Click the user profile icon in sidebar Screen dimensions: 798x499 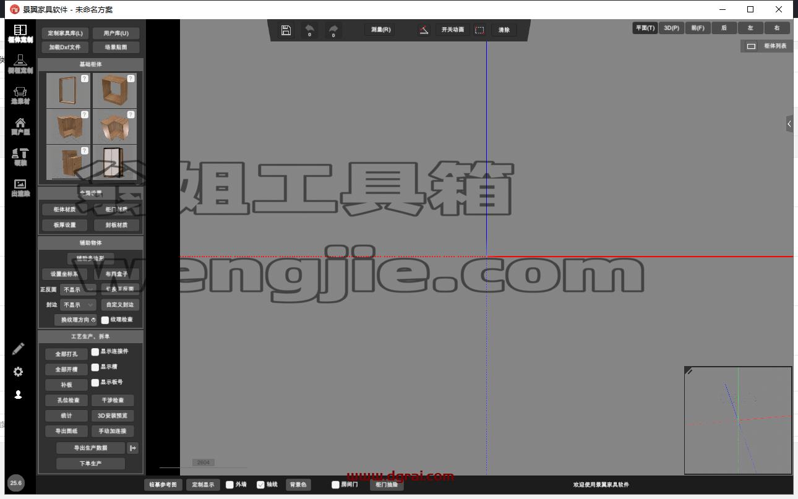tap(19, 395)
